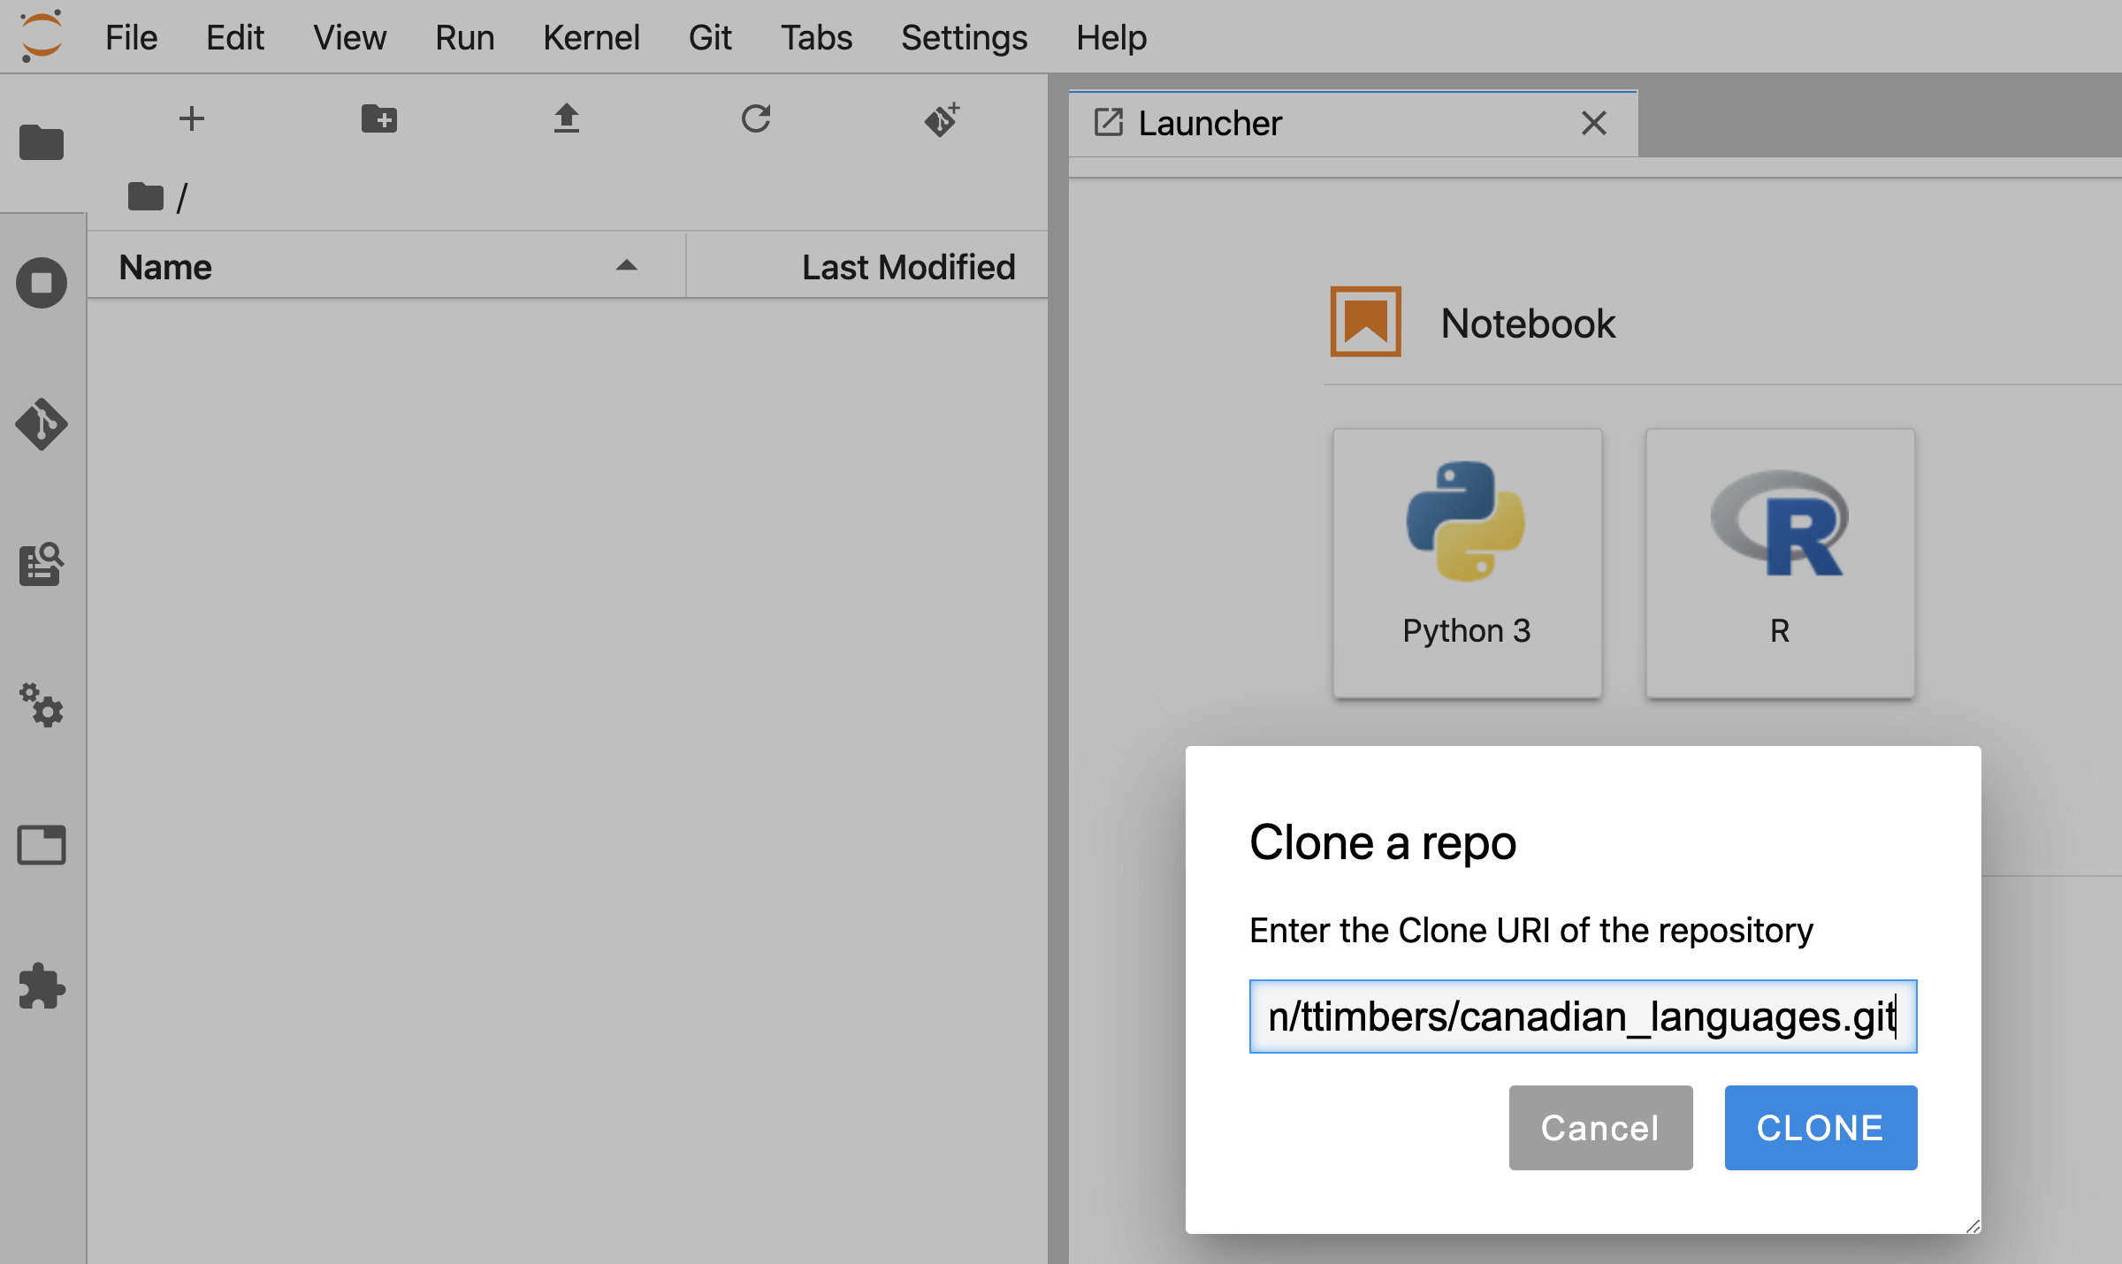Open the Git menu

[709, 37]
